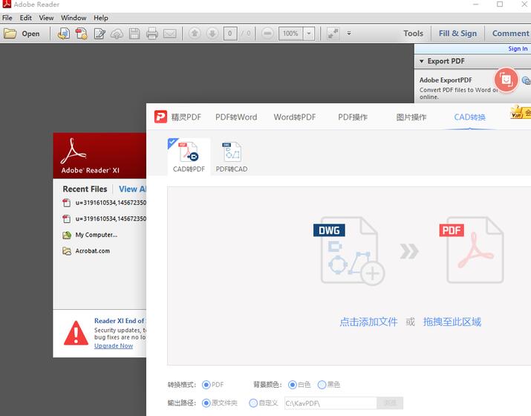Click the Print icon in Adobe Reader
This screenshot has width=531, height=416.
pyautogui.click(x=152, y=33)
